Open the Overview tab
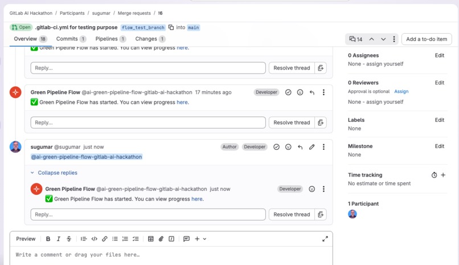The image size is (459, 265). (x=30, y=39)
